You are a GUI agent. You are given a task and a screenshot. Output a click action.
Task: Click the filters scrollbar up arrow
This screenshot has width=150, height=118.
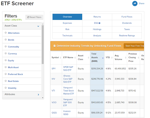tap(43, 24)
